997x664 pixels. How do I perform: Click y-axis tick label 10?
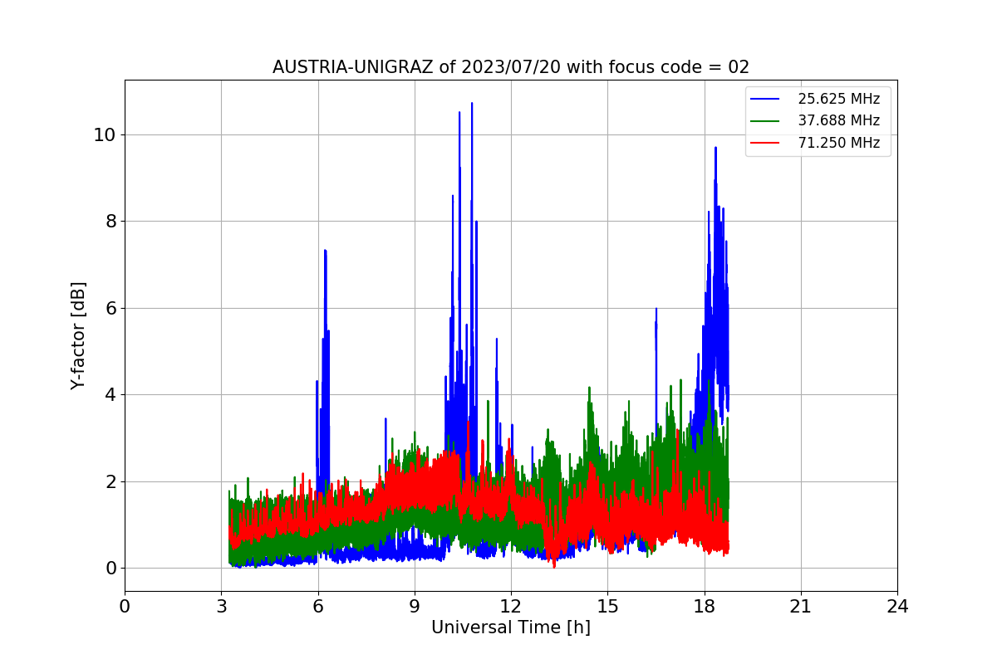click(x=105, y=134)
